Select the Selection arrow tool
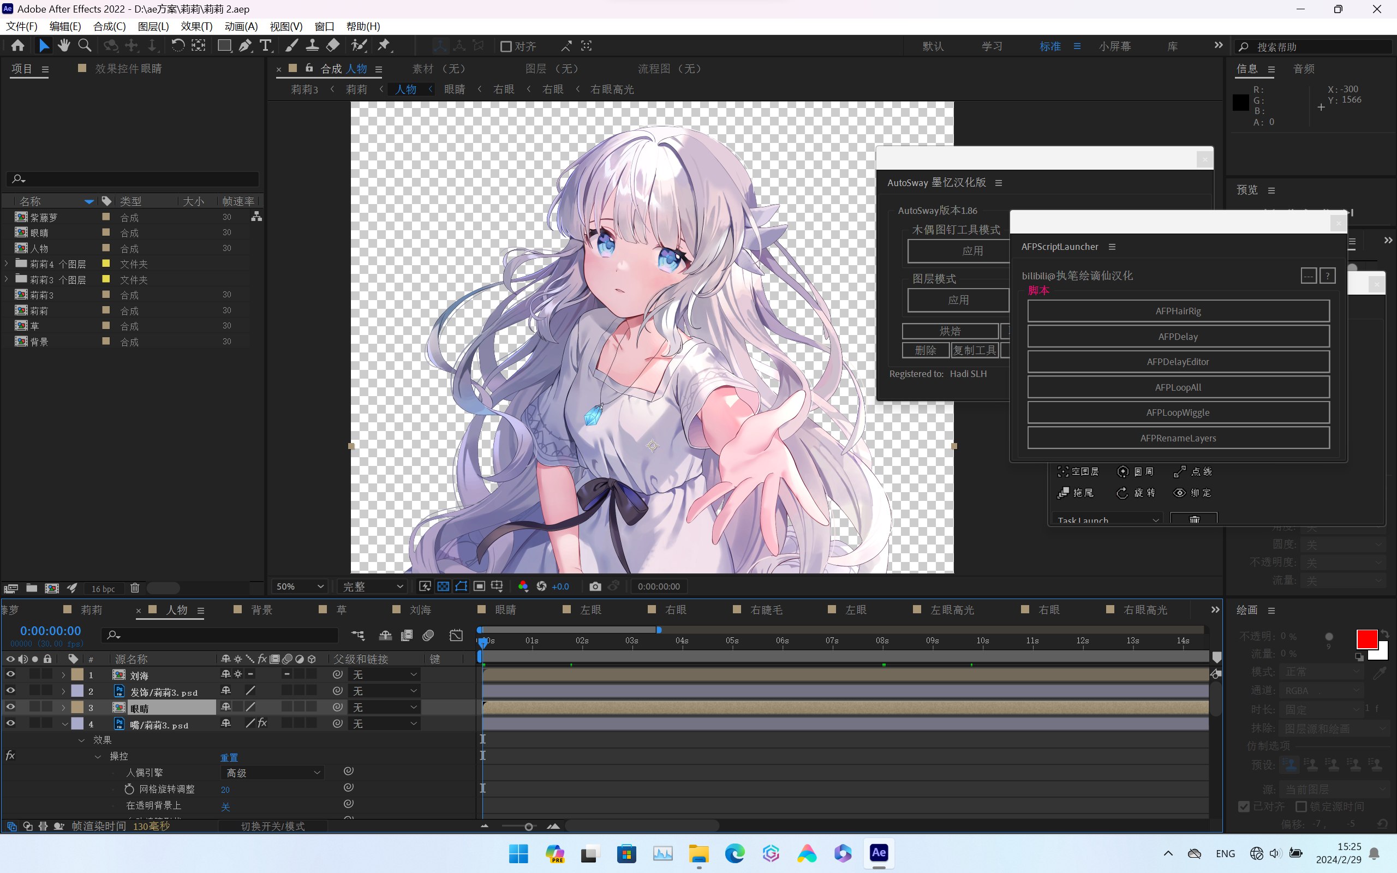This screenshot has width=1397, height=873. tap(44, 46)
